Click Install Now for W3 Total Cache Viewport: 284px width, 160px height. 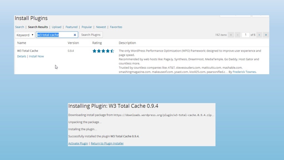[36, 56]
